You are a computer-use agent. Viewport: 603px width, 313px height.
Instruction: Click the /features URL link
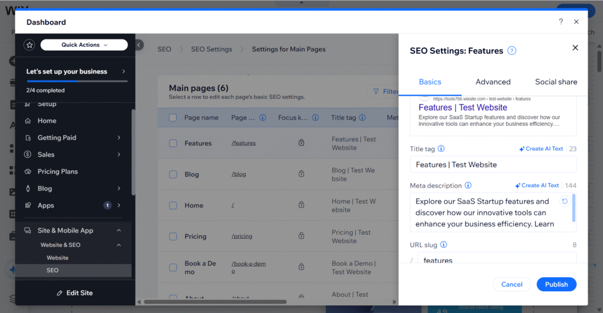tap(243, 143)
